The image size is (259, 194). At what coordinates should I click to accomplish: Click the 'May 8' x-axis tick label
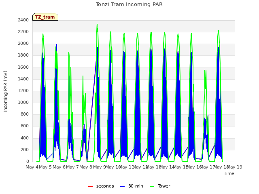[x=86, y=167]
